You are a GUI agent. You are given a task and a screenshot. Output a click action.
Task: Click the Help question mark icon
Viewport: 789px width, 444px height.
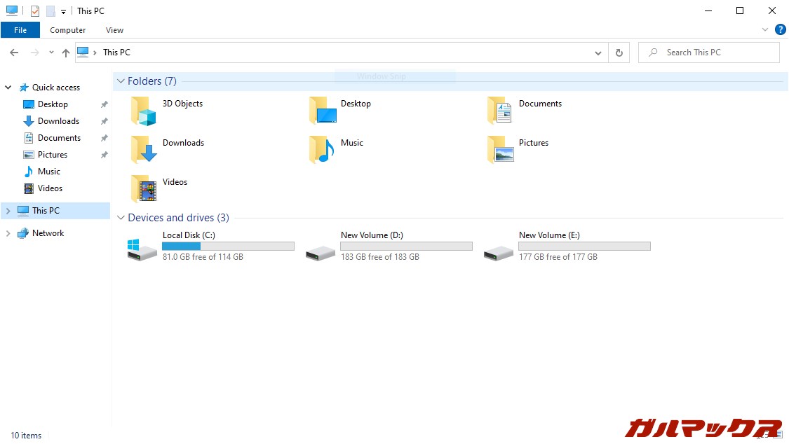780,30
